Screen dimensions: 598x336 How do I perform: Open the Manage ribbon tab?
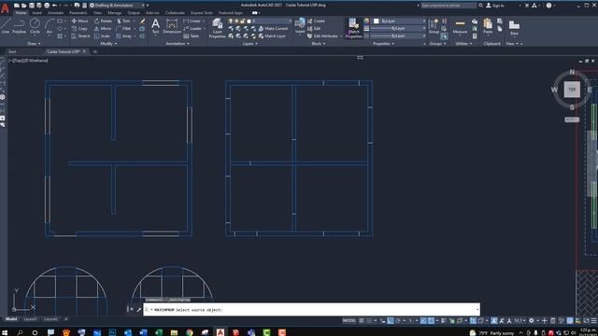pos(114,12)
